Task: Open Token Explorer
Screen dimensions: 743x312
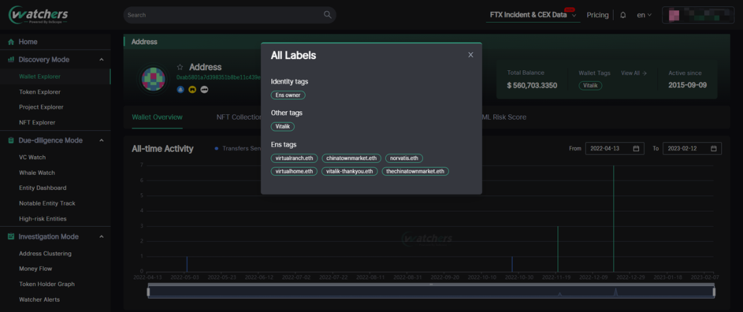Action: point(40,92)
